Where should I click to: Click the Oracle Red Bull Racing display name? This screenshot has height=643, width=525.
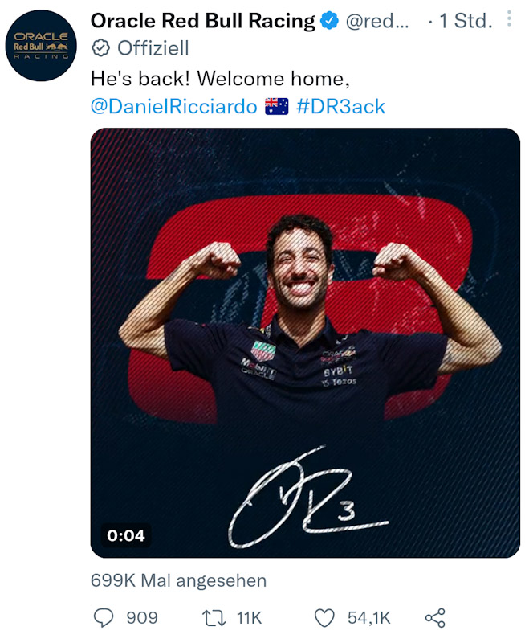(203, 21)
